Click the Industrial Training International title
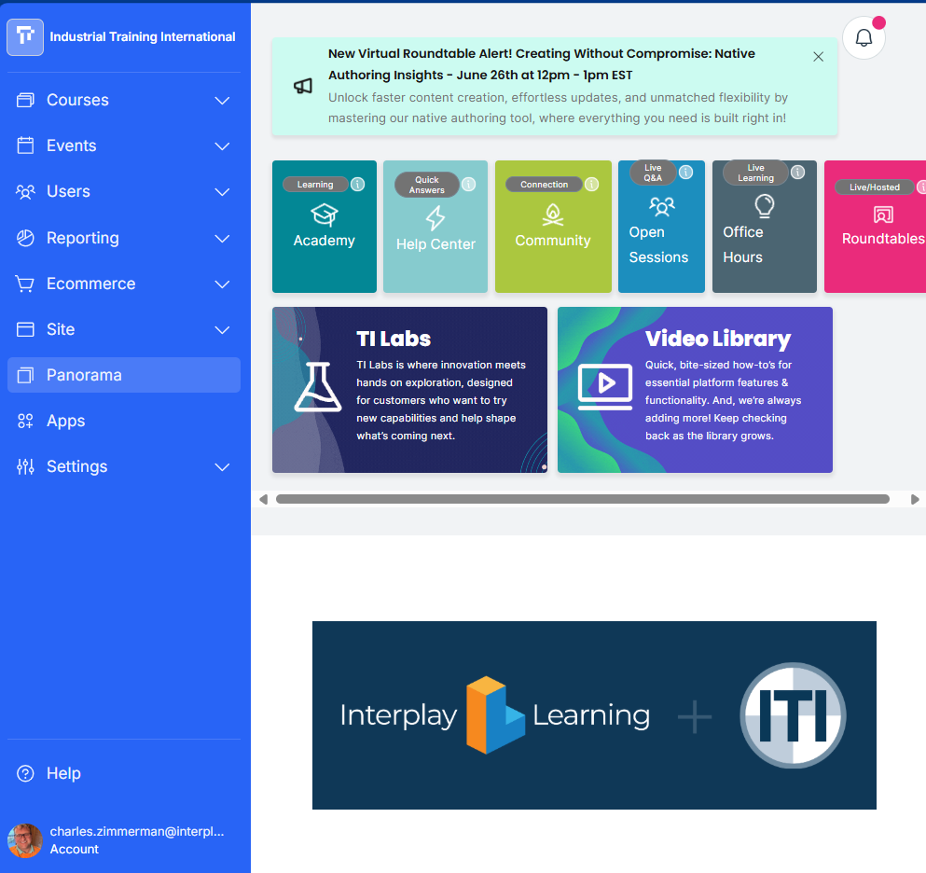Screen dimensions: 926x873 pyautogui.click(x=143, y=36)
